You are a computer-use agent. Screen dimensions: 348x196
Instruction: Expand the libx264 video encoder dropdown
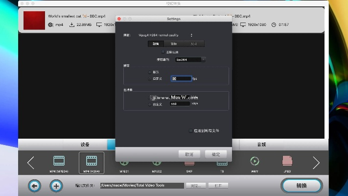point(190,60)
